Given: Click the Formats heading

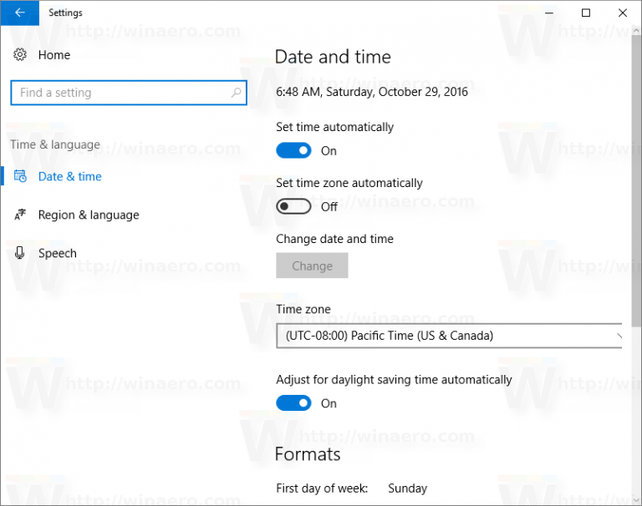Looking at the screenshot, I should click(308, 454).
